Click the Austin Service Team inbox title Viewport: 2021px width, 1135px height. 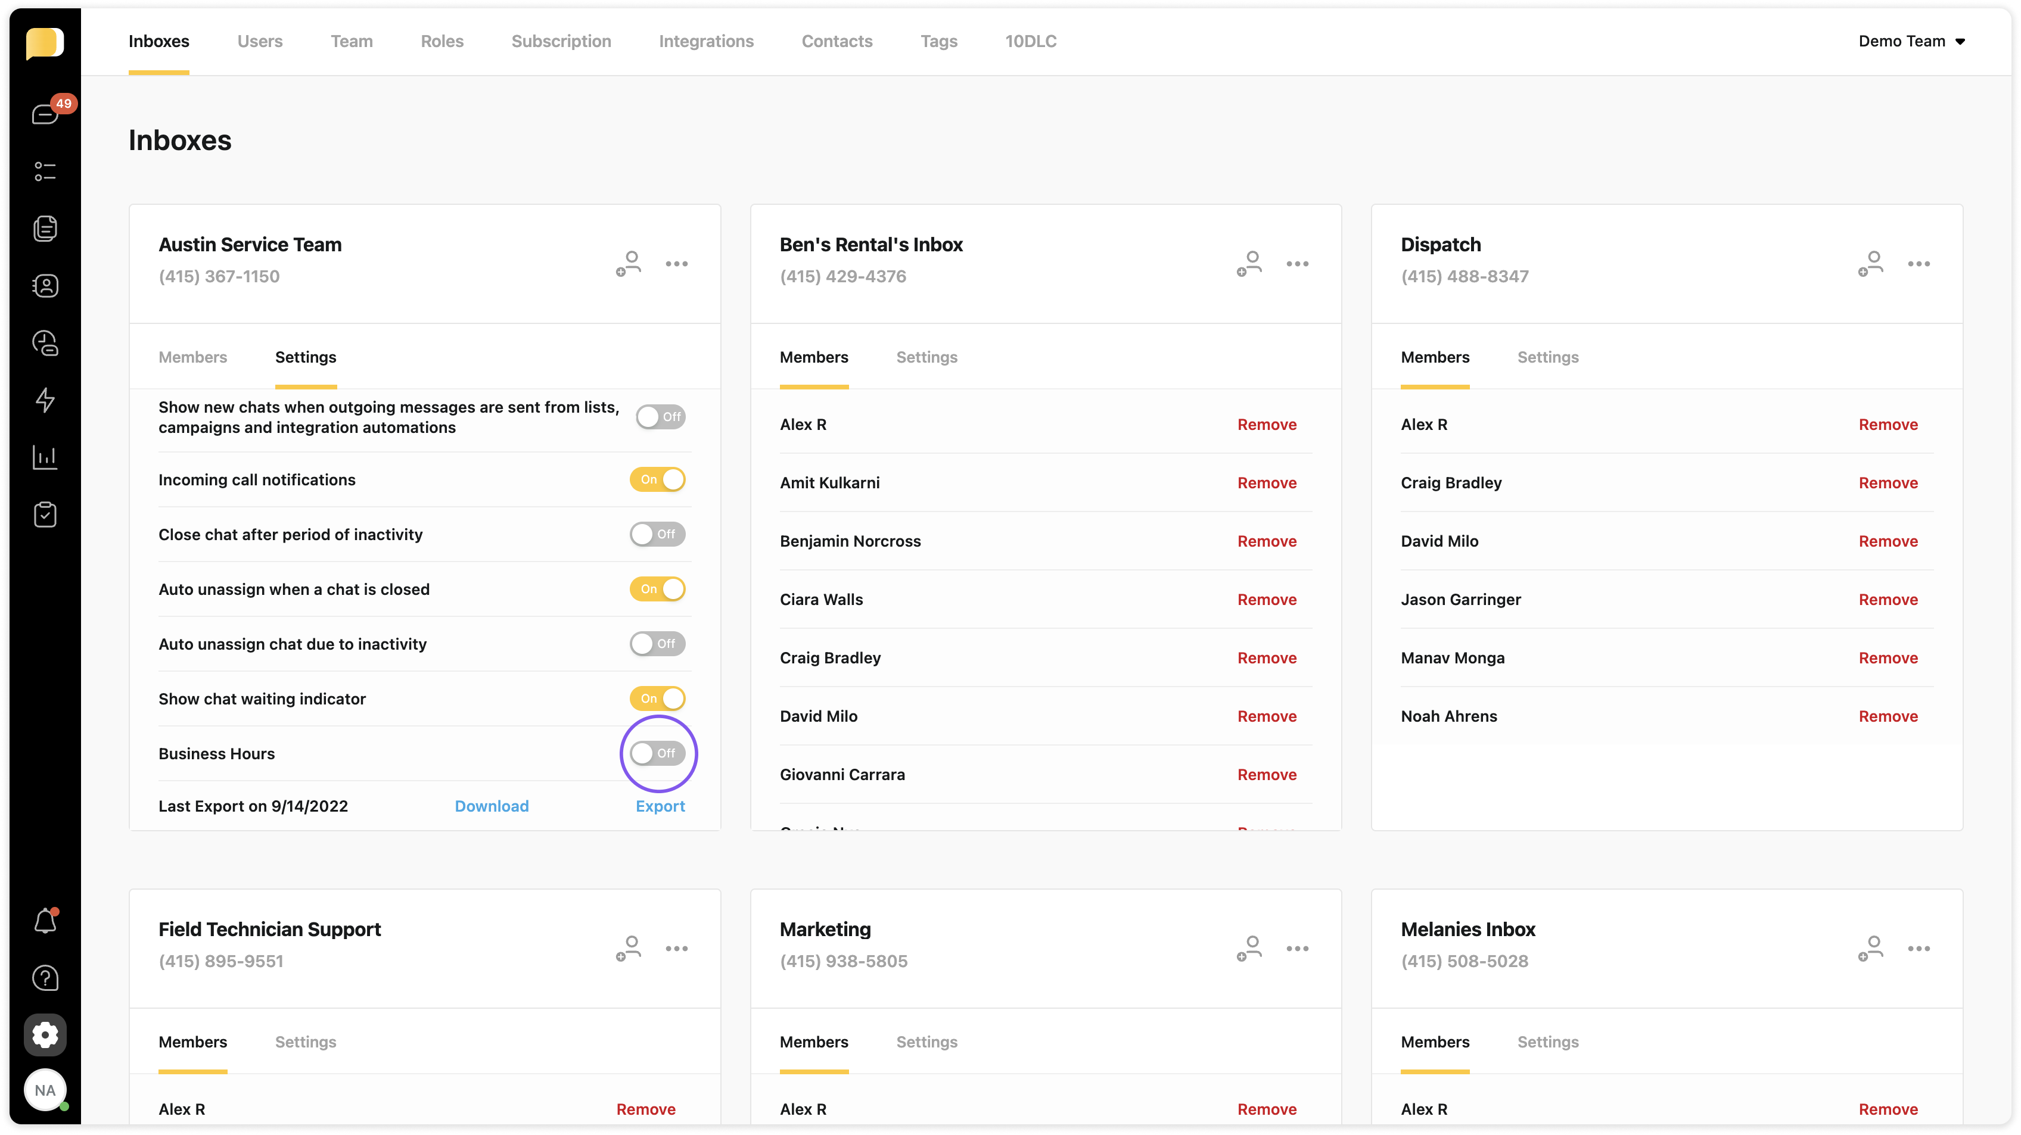250,245
